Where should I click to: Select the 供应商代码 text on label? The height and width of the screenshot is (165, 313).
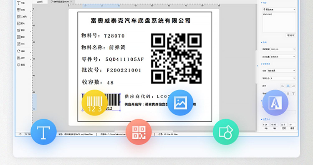pos(147,96)
